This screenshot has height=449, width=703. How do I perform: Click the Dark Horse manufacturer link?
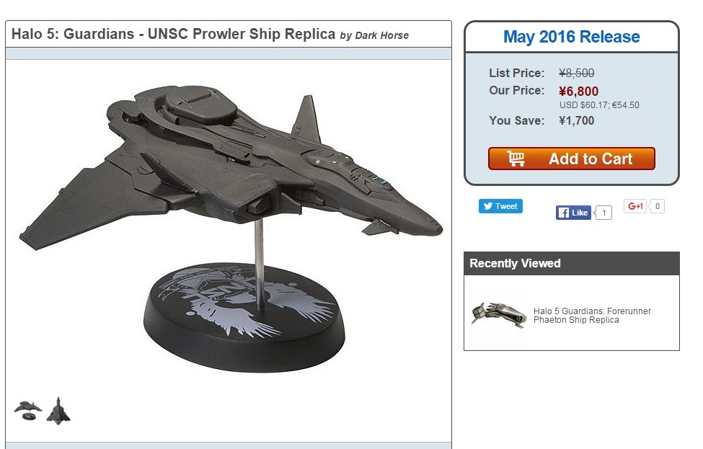coord(381,35)
